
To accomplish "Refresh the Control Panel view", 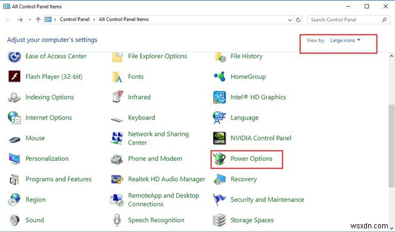I will coord(298,20).
